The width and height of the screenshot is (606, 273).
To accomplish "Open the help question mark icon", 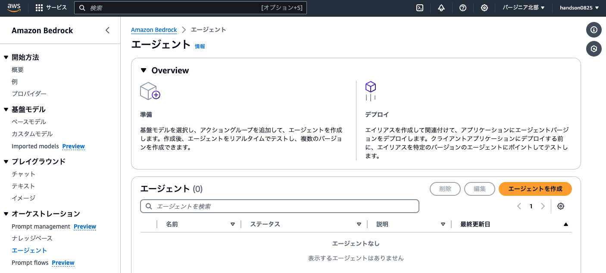I will point(463,8).
